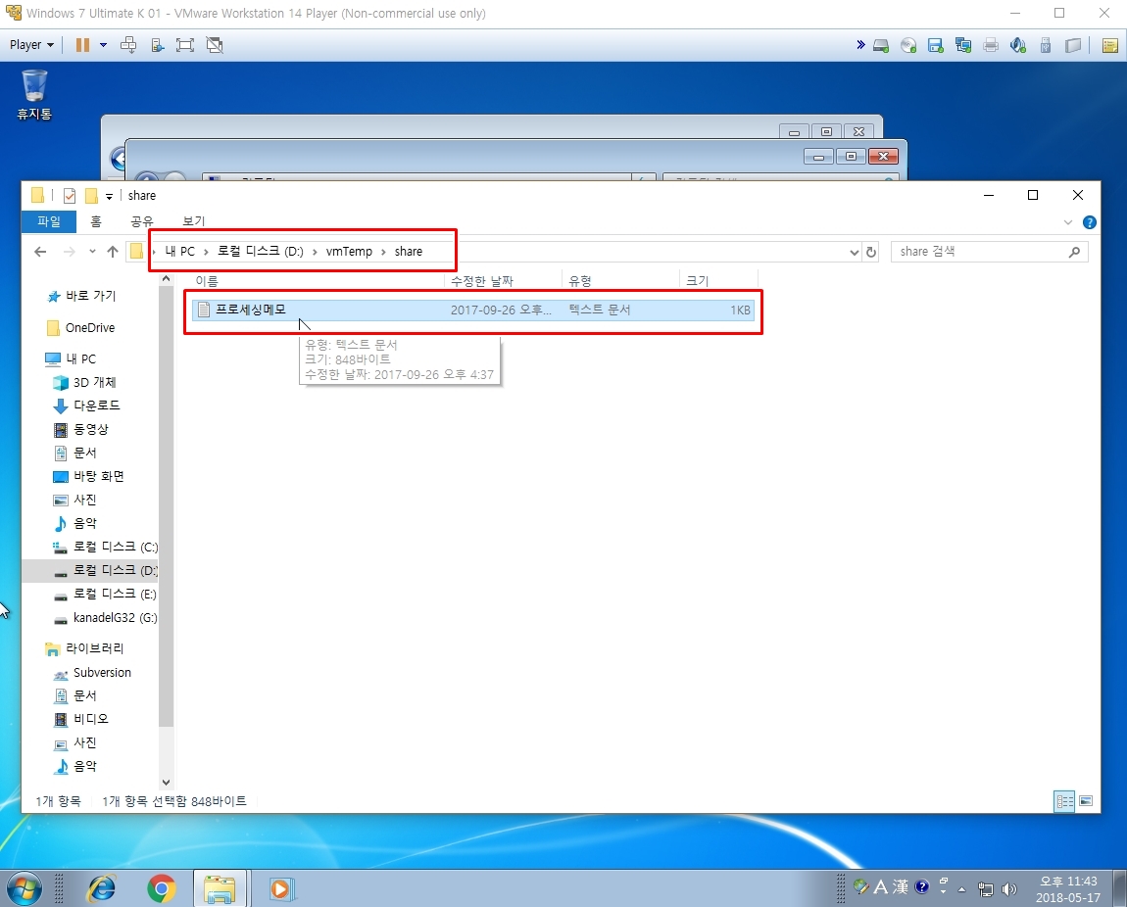Screen dimensions: 1127x907
Task: Open 바탕 화면 in sidebar
Action: pyautogui.click(x=98, y=477)
